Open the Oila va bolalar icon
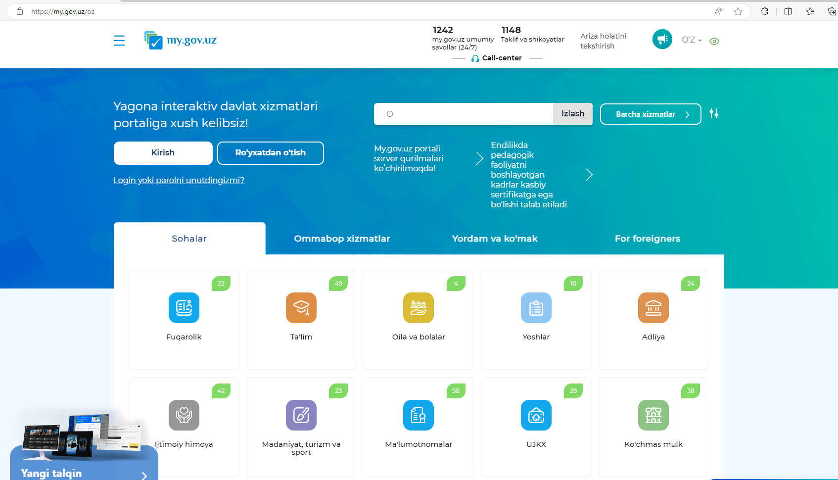The image size is (838, 480). pyautogui.click(x=419, y=308)
